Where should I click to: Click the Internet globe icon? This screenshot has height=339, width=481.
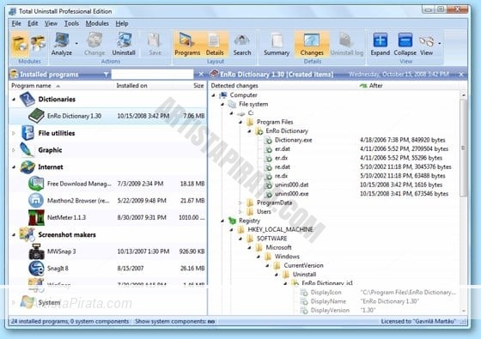[x=27, y=167]
